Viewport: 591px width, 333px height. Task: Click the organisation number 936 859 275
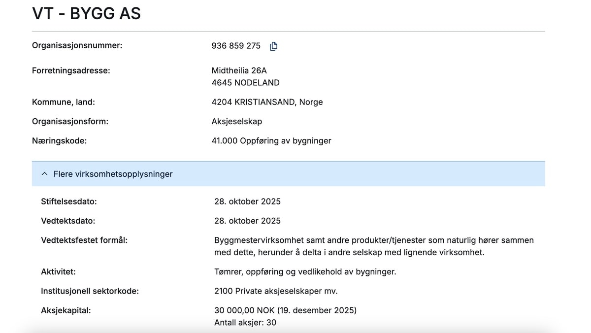pyautogui.click(x=236, y=45)
